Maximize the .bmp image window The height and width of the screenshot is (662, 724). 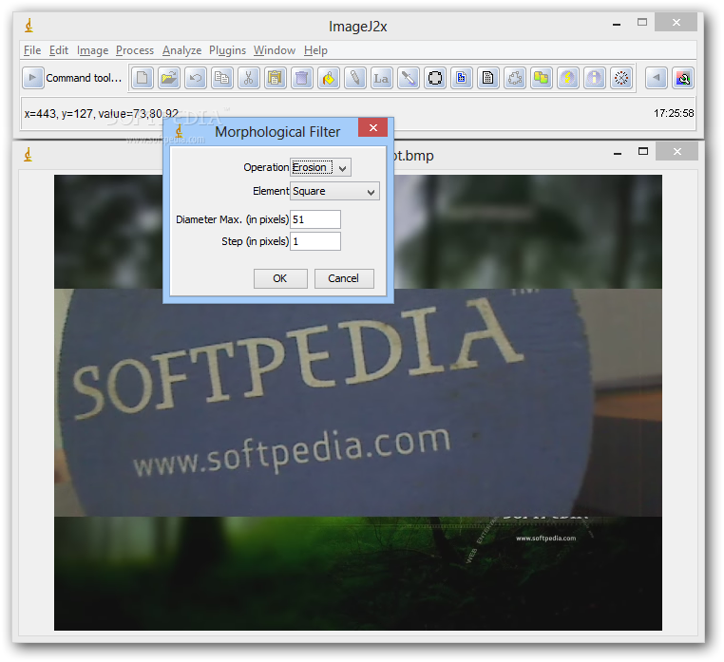click(643, 151)
